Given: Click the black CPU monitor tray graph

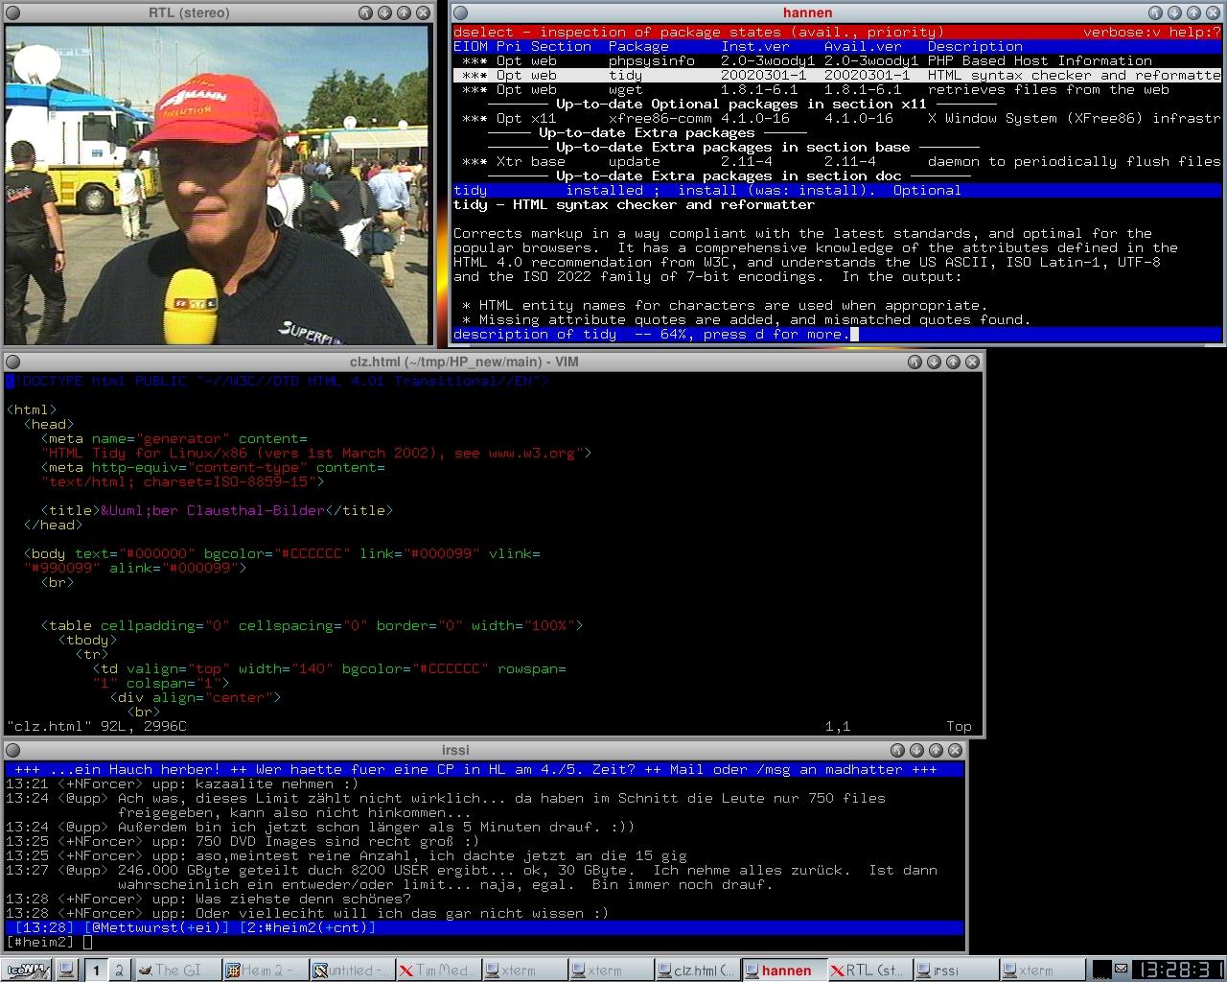Looking at the screenshot, I should point(1101,970).
